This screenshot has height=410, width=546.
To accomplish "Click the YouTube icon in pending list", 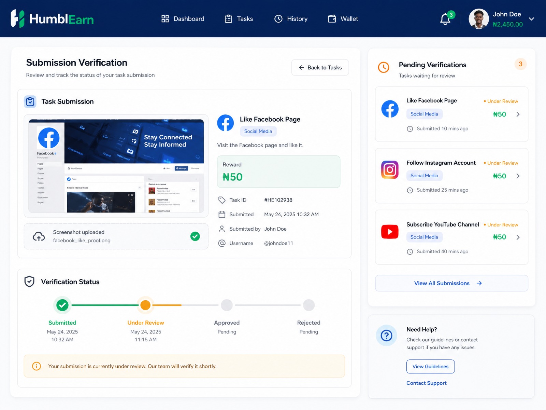I will click(390, 232).
